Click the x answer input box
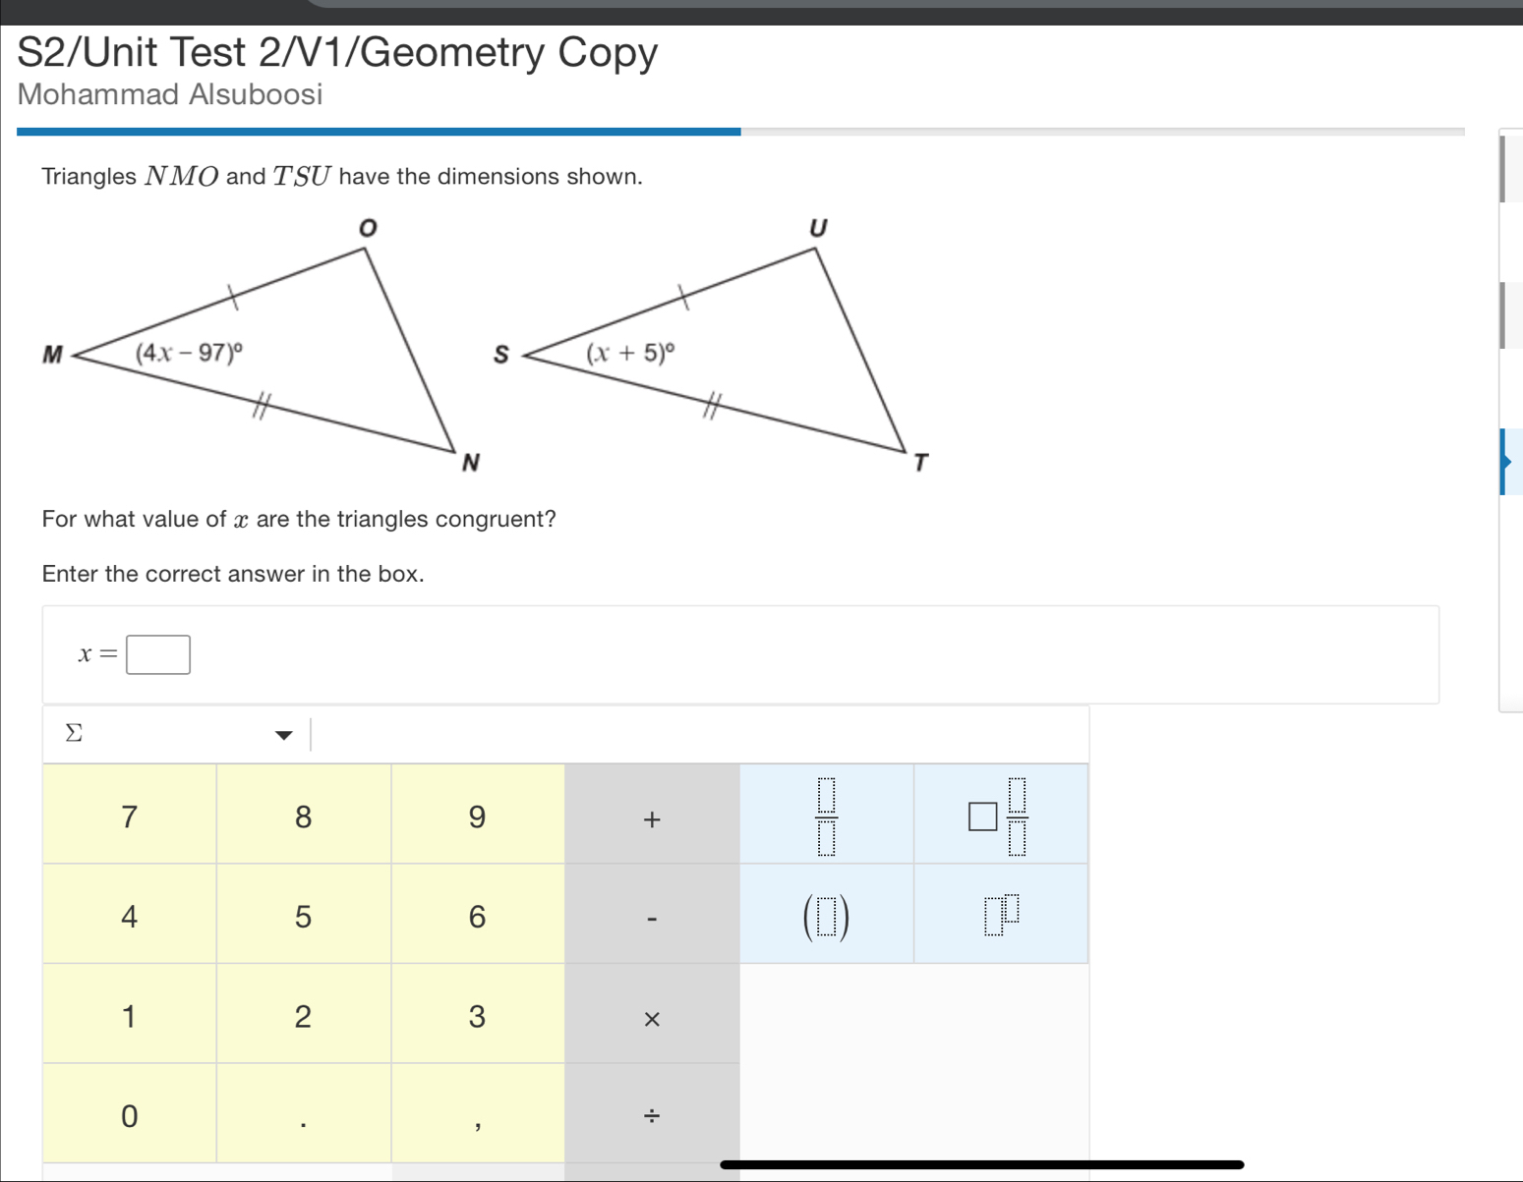 [158, 654]
